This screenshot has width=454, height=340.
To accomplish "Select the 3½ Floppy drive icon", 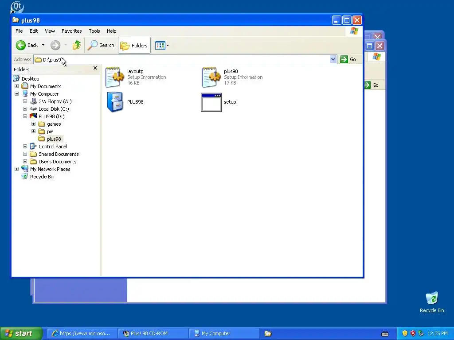I will (33, 101).
